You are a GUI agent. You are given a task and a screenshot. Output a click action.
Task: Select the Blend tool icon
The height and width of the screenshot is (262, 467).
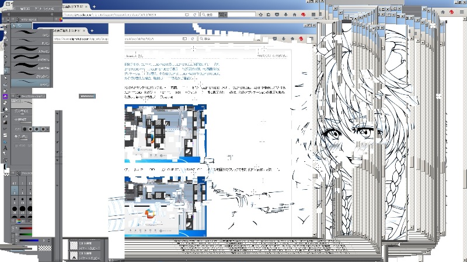tap(5, 109)
